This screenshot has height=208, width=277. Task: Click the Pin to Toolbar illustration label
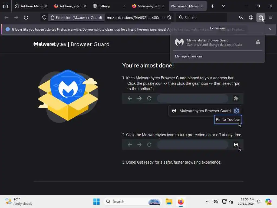tap(228, 119)
